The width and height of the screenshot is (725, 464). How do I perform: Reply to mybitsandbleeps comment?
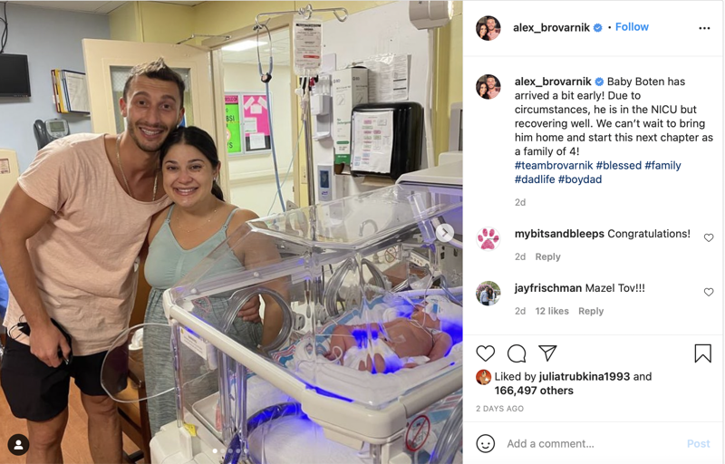coord(547,256)
